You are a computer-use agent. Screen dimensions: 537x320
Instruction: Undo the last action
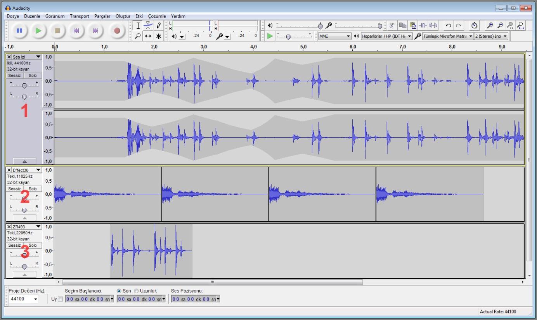(x=449, y=25)
